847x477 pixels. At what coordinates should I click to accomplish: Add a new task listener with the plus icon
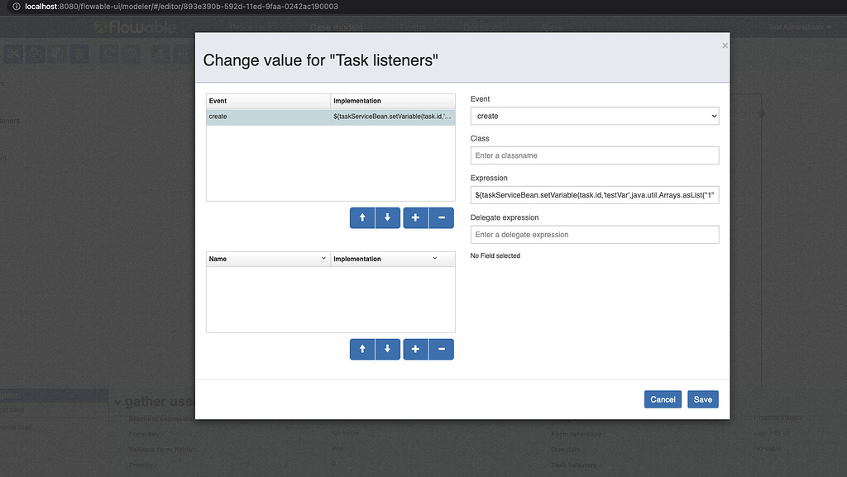pos(415,217)
